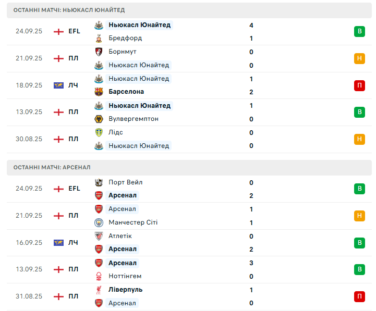The width and height of the screenshot is (376, 311).
Task: Open the Ліверпуль team link
Action: (125, 290)
